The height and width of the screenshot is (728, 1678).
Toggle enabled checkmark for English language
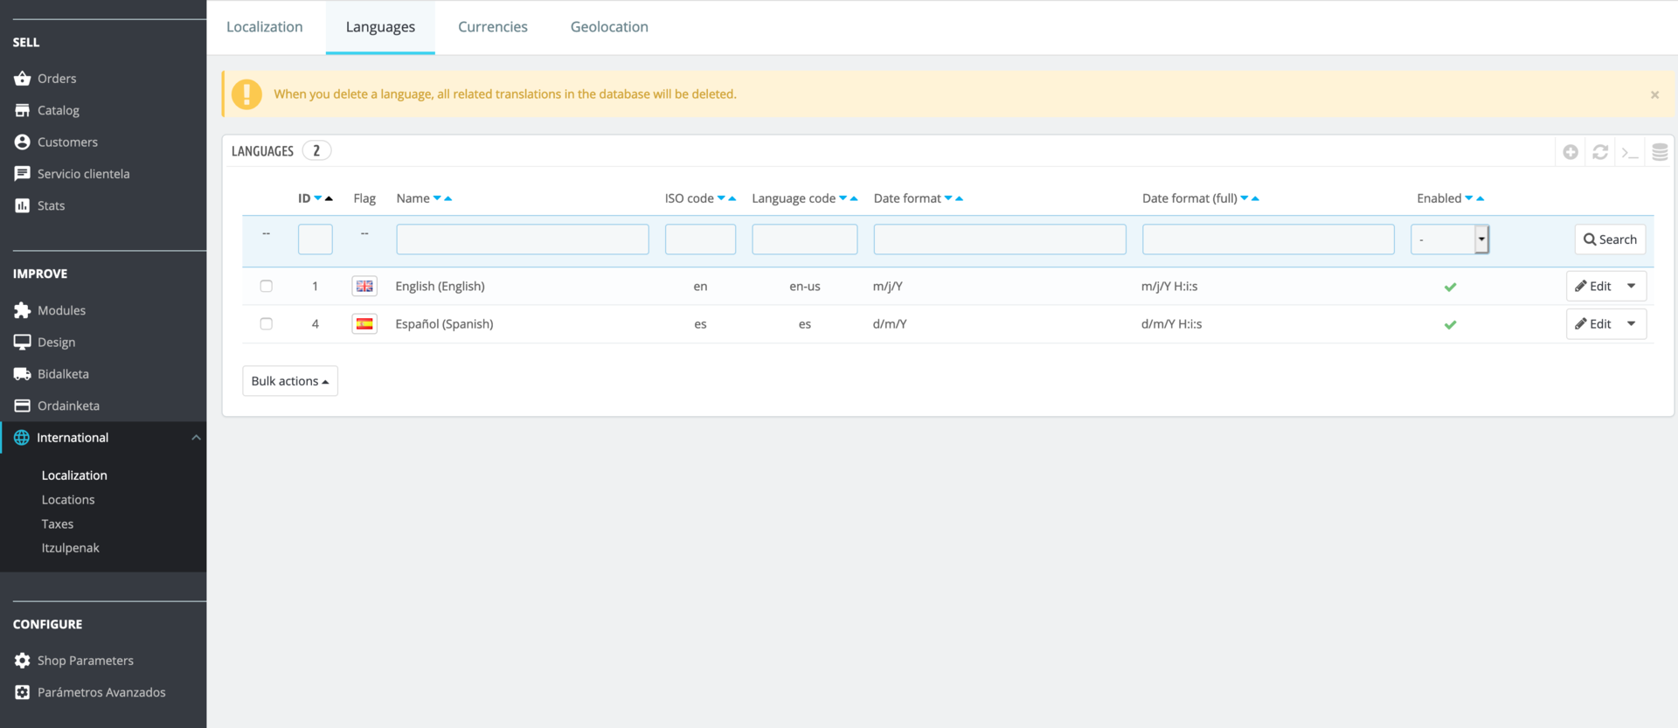click(1450, 287)
